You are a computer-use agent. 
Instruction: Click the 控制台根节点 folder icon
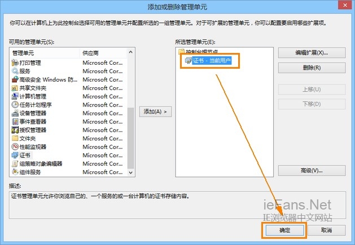coord(181,52)
